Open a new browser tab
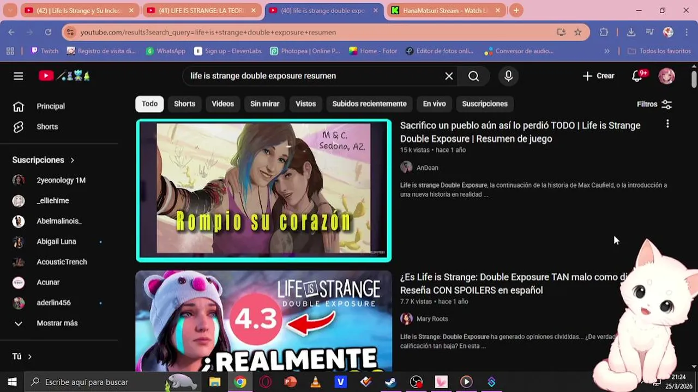Image resolution: width=698 pixels, height=392 pixels. pos(516,10)
